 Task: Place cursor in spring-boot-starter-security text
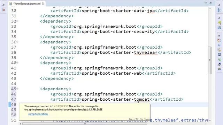click(118, 32)
